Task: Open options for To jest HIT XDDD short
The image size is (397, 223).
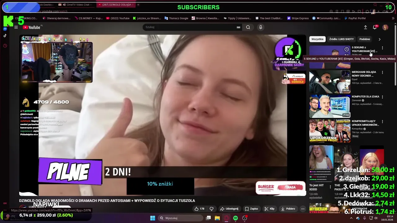Action: (x=330, y=187)
